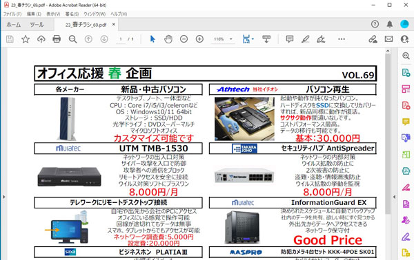414x260 pixels.
Task: Open Create PDF tool in sidebar
Action: 406,105
